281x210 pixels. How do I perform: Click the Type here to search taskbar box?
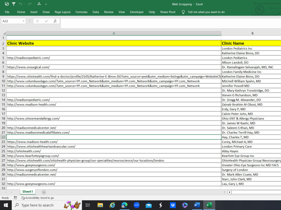(x=47, y=205)
